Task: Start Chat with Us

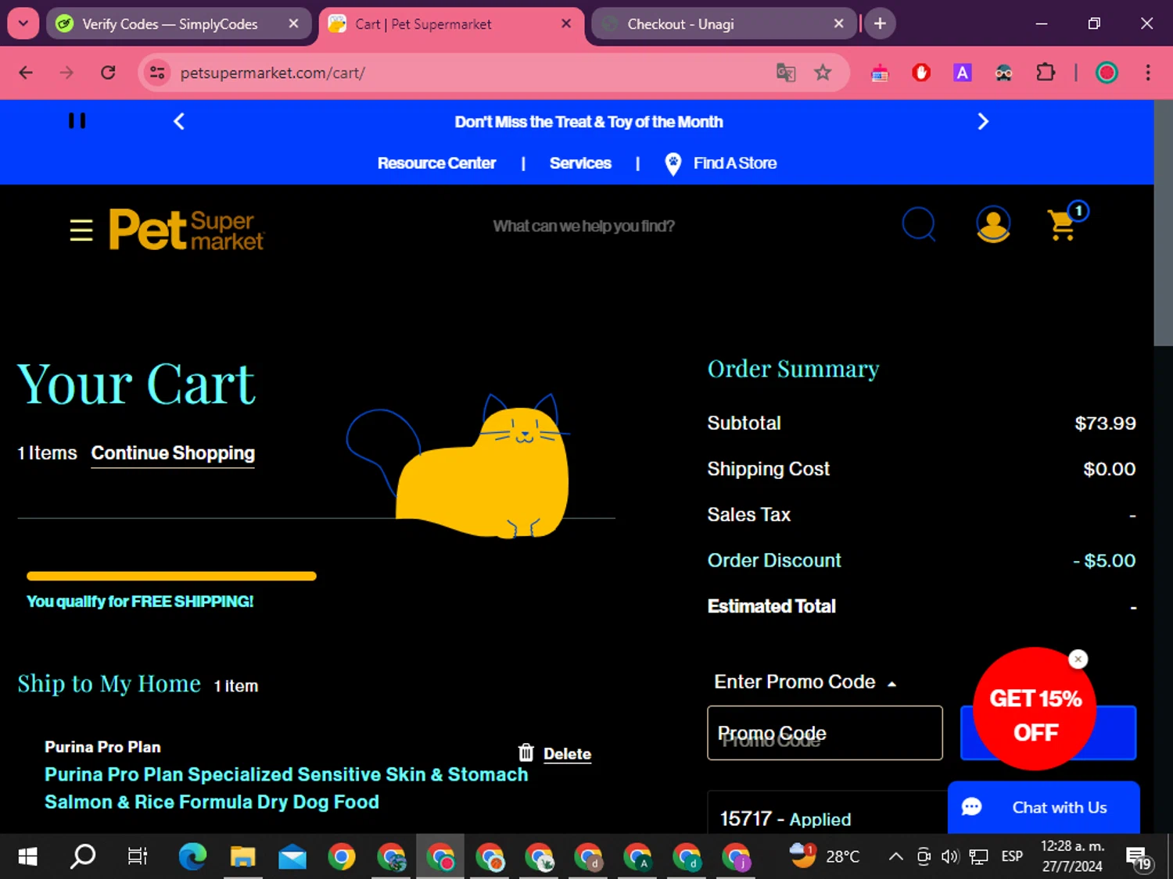Action: pyautogui.click(x=1043, y=807)
